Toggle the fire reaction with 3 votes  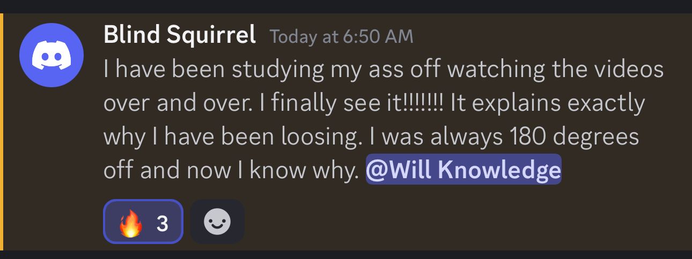tap(143, 222)
